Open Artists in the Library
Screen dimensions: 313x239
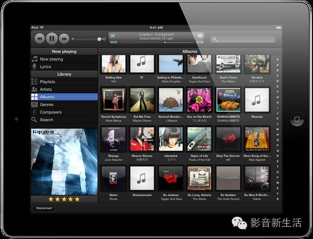pos(64,89)
